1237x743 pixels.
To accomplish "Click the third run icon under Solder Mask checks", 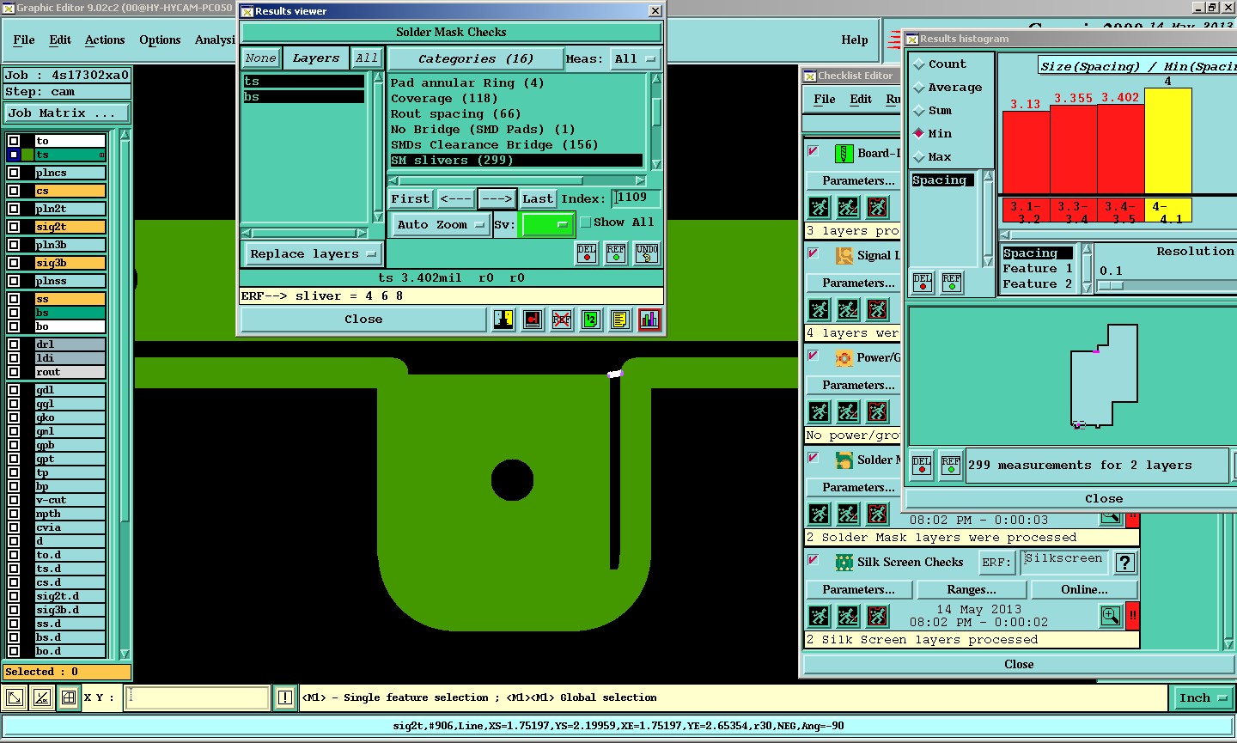I will tap(877, 514).
